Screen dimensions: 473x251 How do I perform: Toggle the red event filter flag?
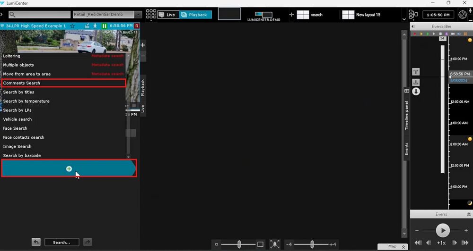pos(415,34)
